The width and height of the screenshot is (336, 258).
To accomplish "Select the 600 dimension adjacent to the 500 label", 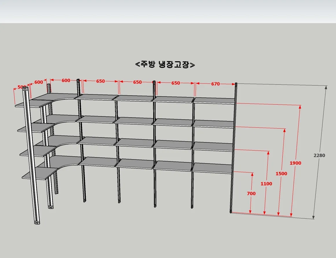I will coord(39,82).
